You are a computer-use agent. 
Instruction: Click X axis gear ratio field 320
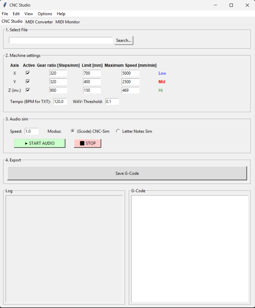58,73
